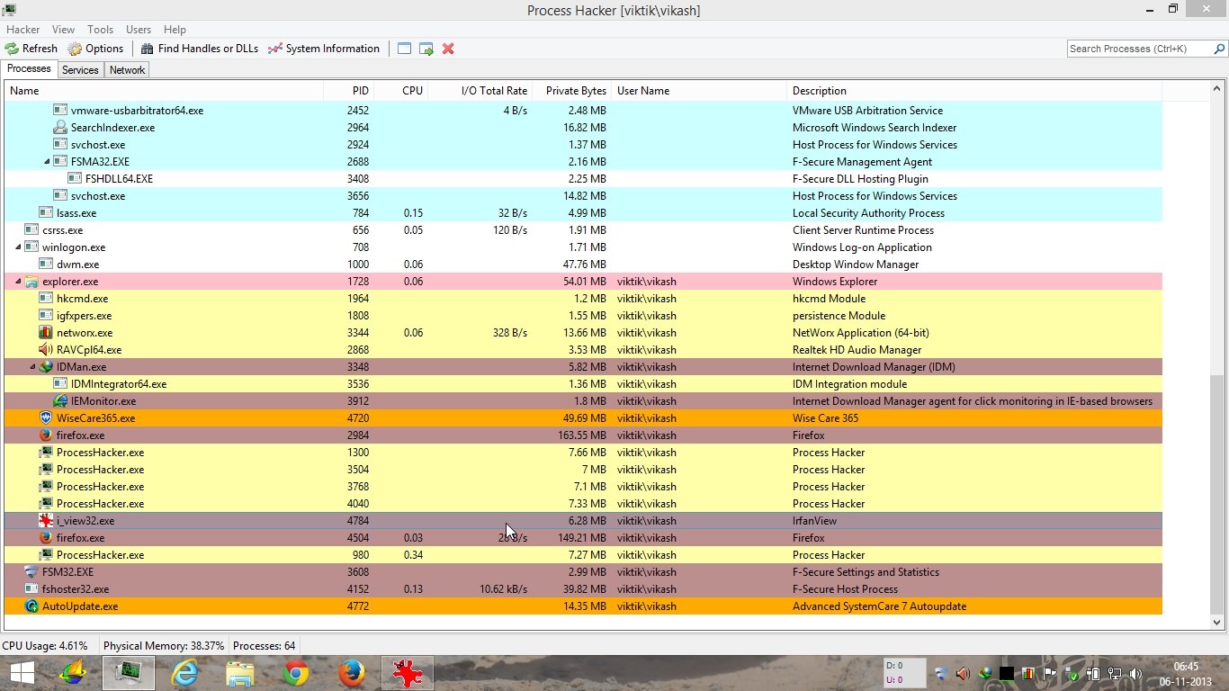
Task: Focus the Search Processes field
Action: pyautogui.click(x=1145, y=49)
